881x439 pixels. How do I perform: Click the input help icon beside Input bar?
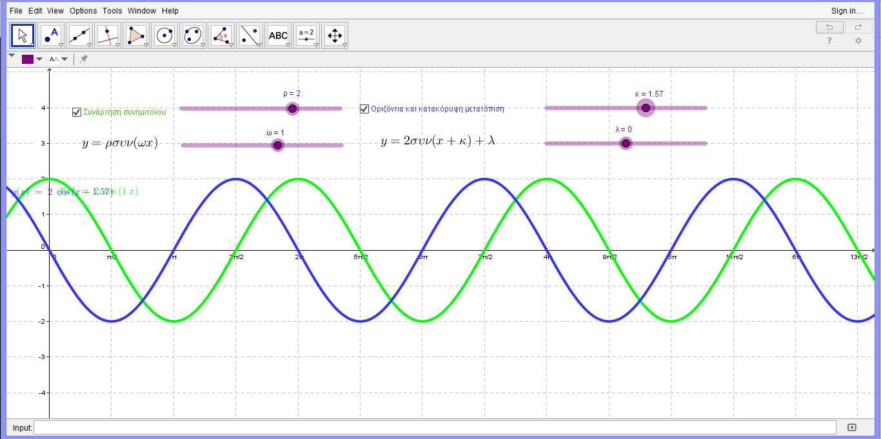(851, 427)
